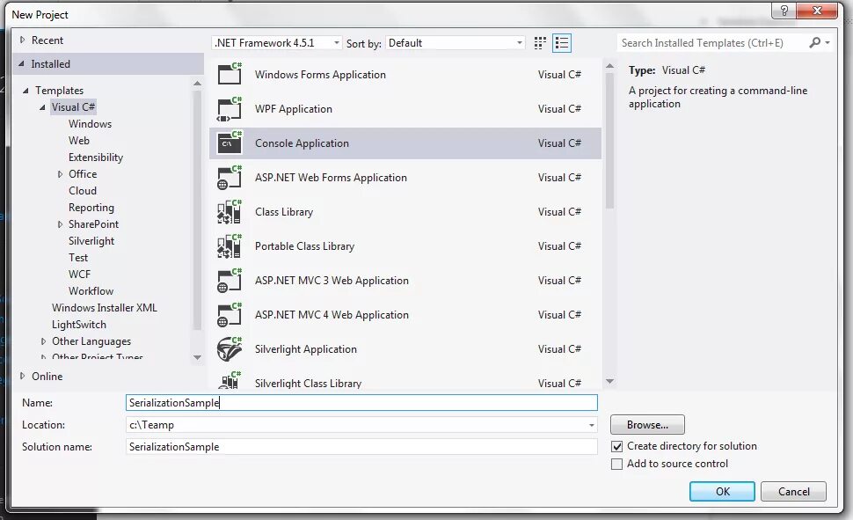Image resolution: width=853 pixels, height=520 pixels.
Task: Click the WPF Application template icon
Action: [229, 108]
